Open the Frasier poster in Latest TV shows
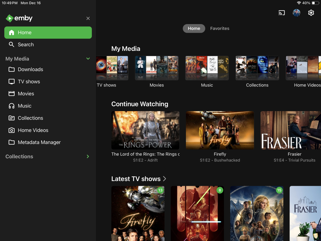Viewport: 321px width, 241px height. 305,213
